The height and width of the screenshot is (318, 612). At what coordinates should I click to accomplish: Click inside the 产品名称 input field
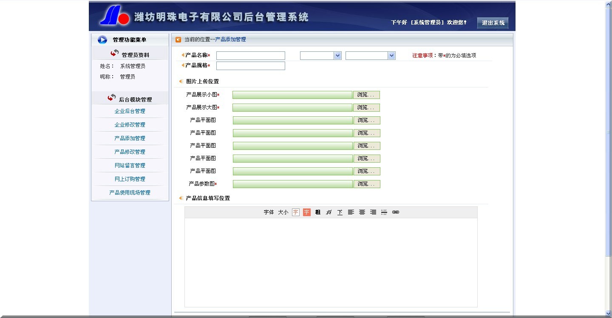point(250,55)
